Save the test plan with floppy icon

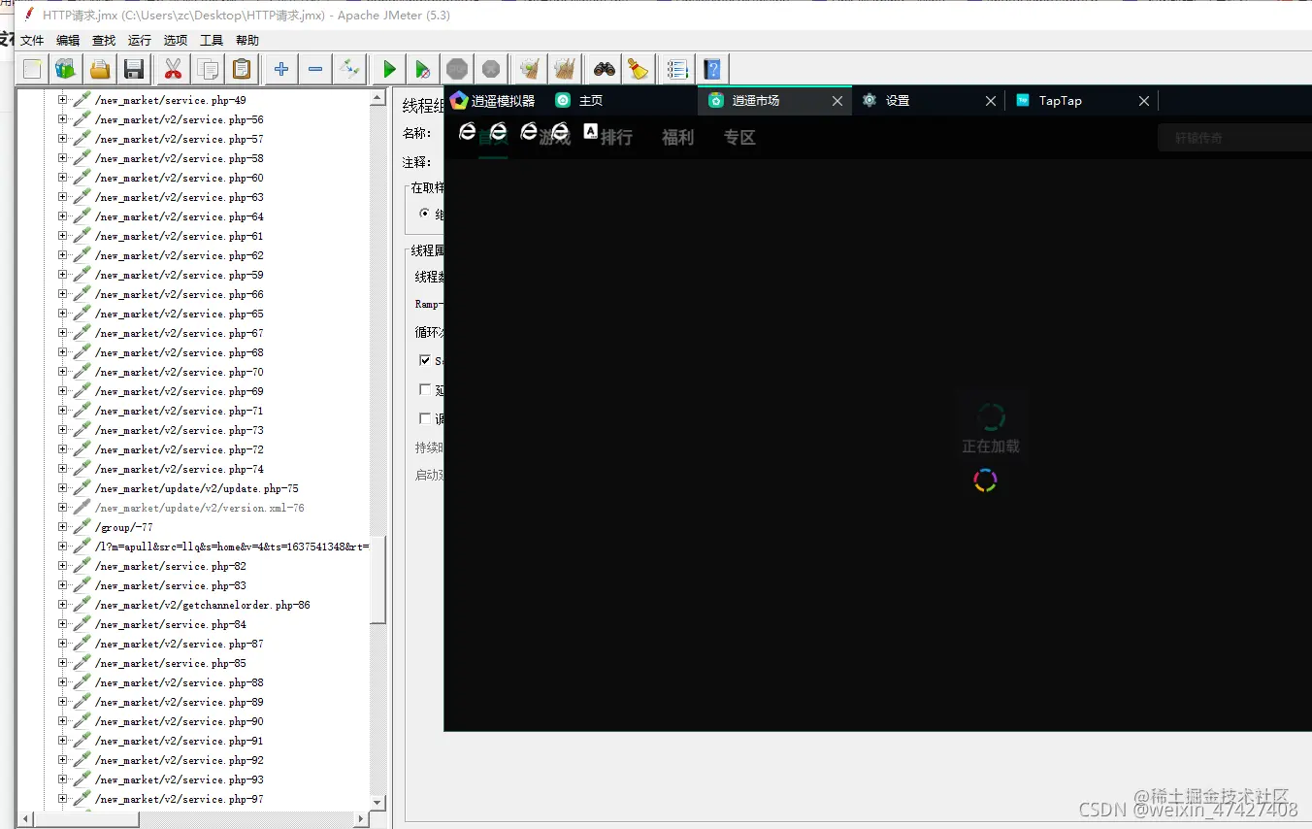[x=134, y=69]
